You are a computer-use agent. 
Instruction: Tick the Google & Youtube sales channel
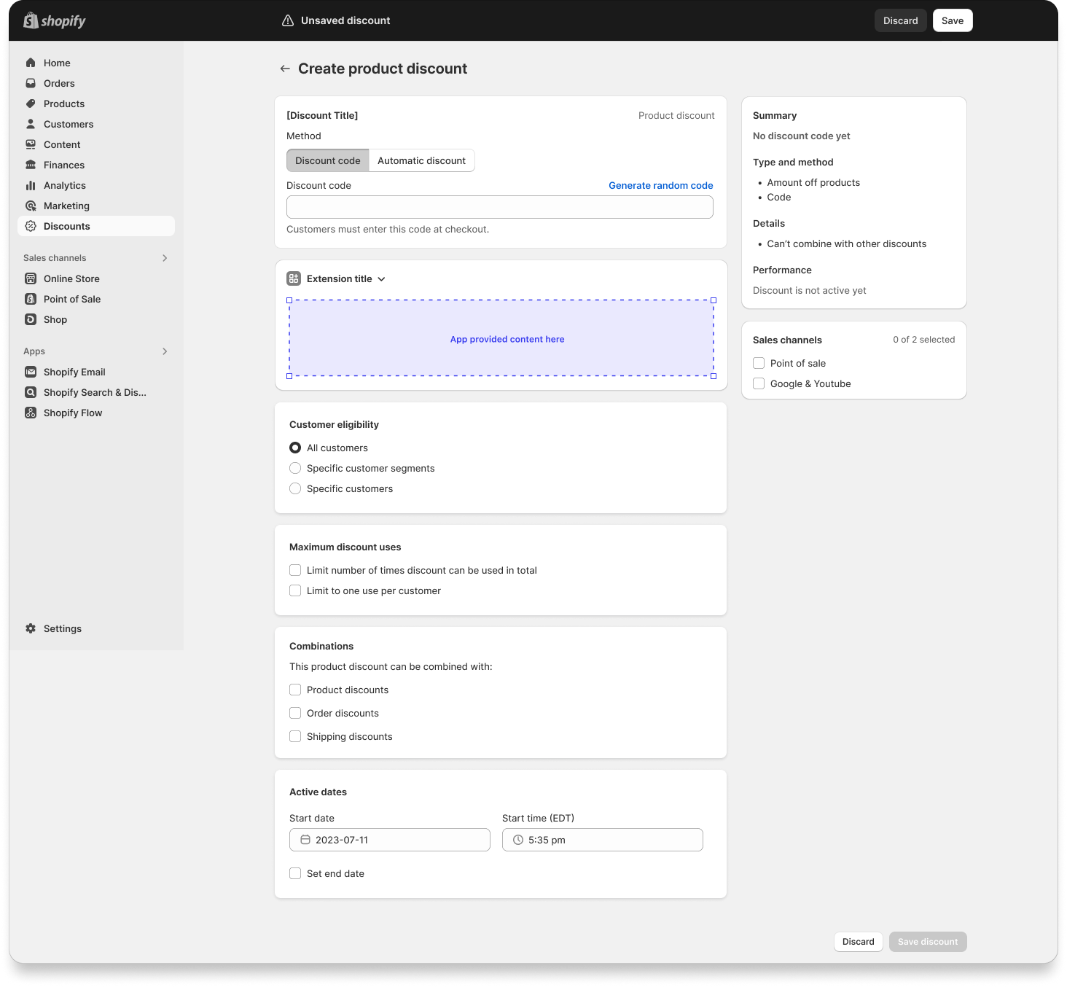tap(759, 383)
